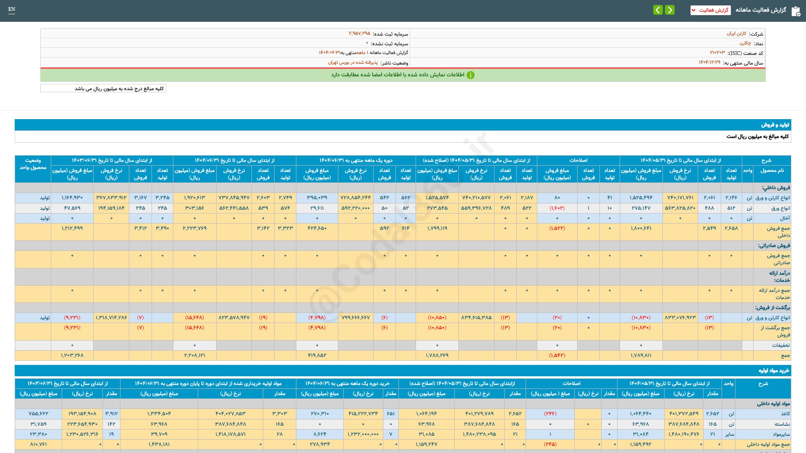This screenshot has height=453, width=806.
Task: Switch language with the EN link
Action: 12,9
